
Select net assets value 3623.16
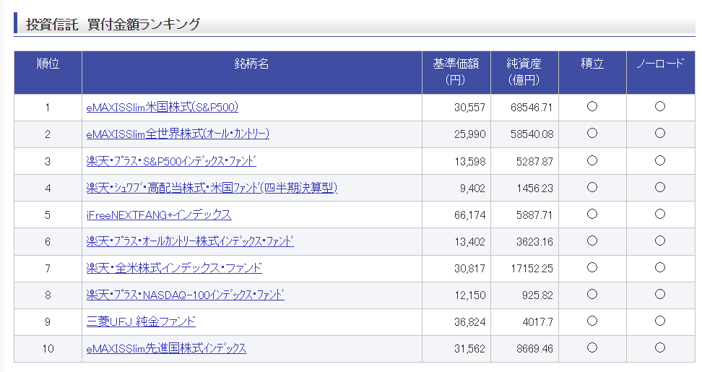(534, 242)
